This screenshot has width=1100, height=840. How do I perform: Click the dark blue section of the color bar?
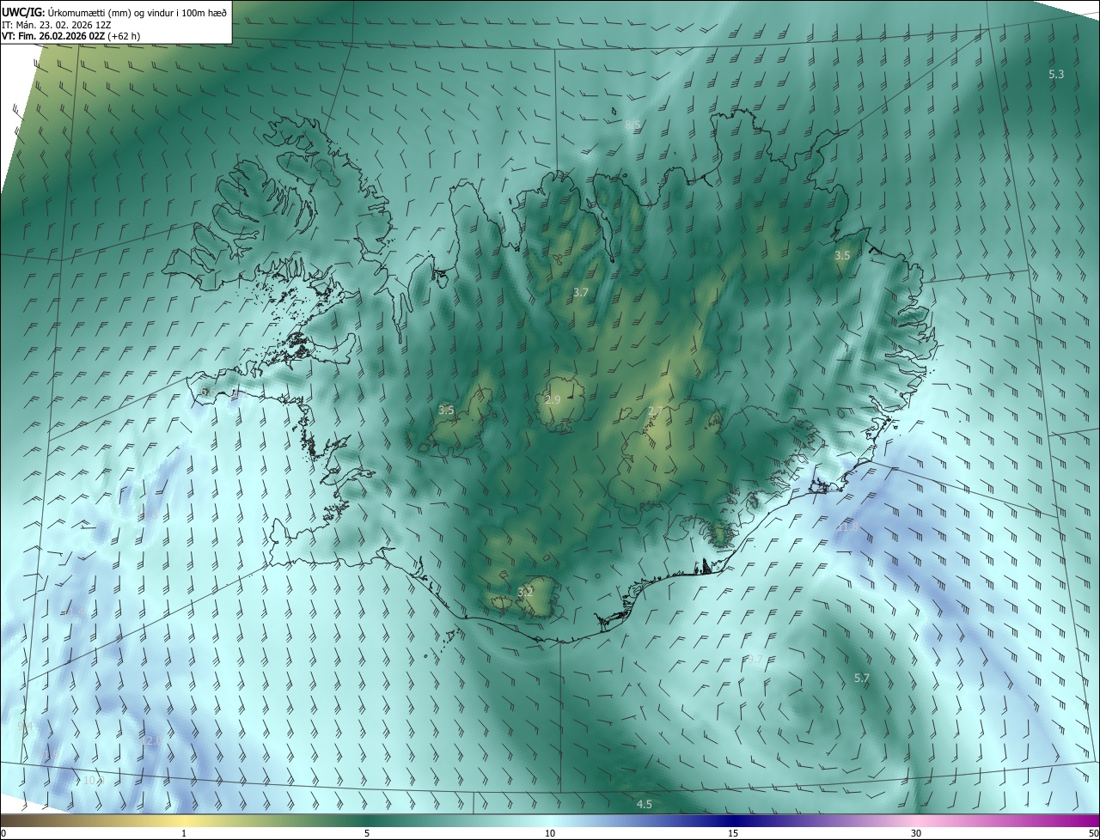click(x=733, y=821)
